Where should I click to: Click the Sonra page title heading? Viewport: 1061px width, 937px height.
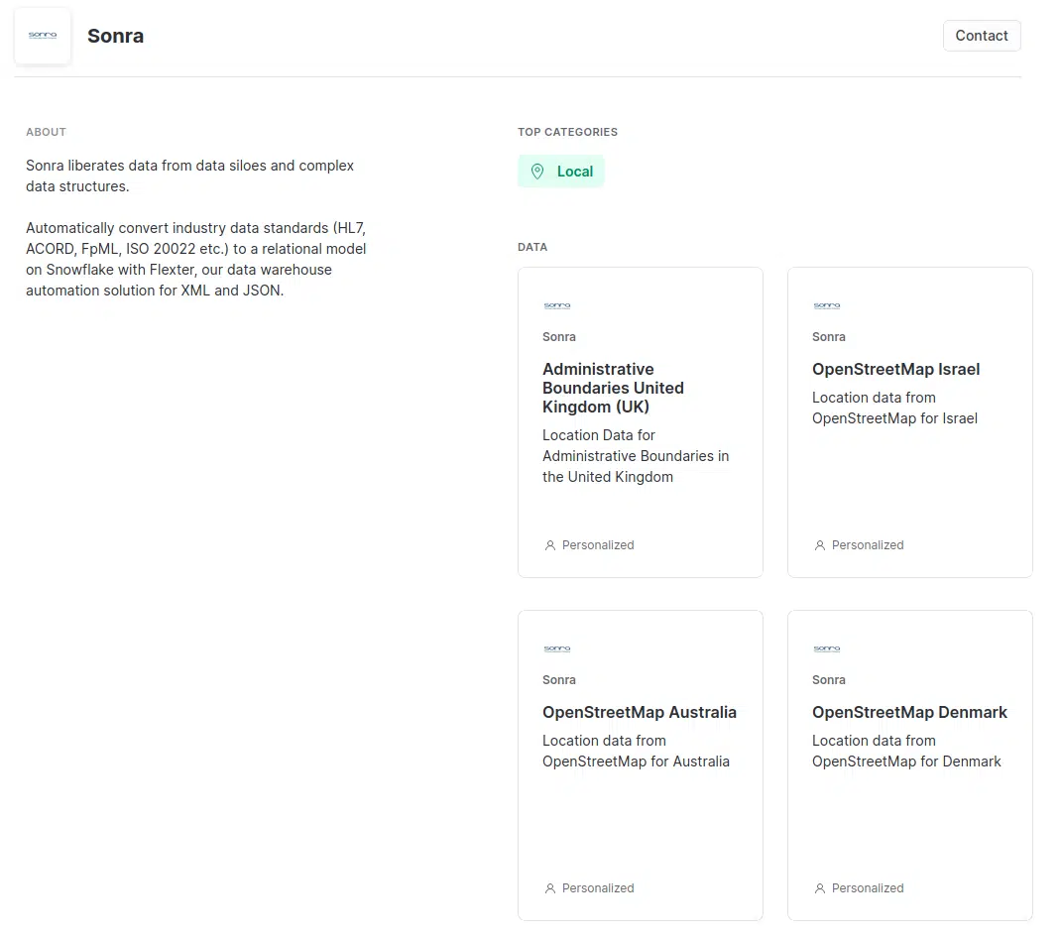pyautogui.click(x=115, y=36)
